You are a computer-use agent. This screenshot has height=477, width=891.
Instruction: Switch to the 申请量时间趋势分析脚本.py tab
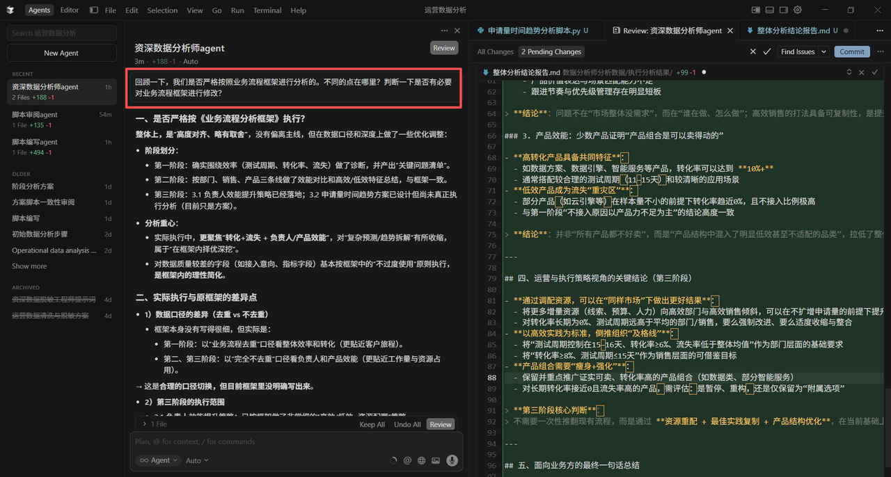click(x=536, y=31)
